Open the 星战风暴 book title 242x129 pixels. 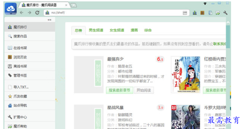pos(116,108)
